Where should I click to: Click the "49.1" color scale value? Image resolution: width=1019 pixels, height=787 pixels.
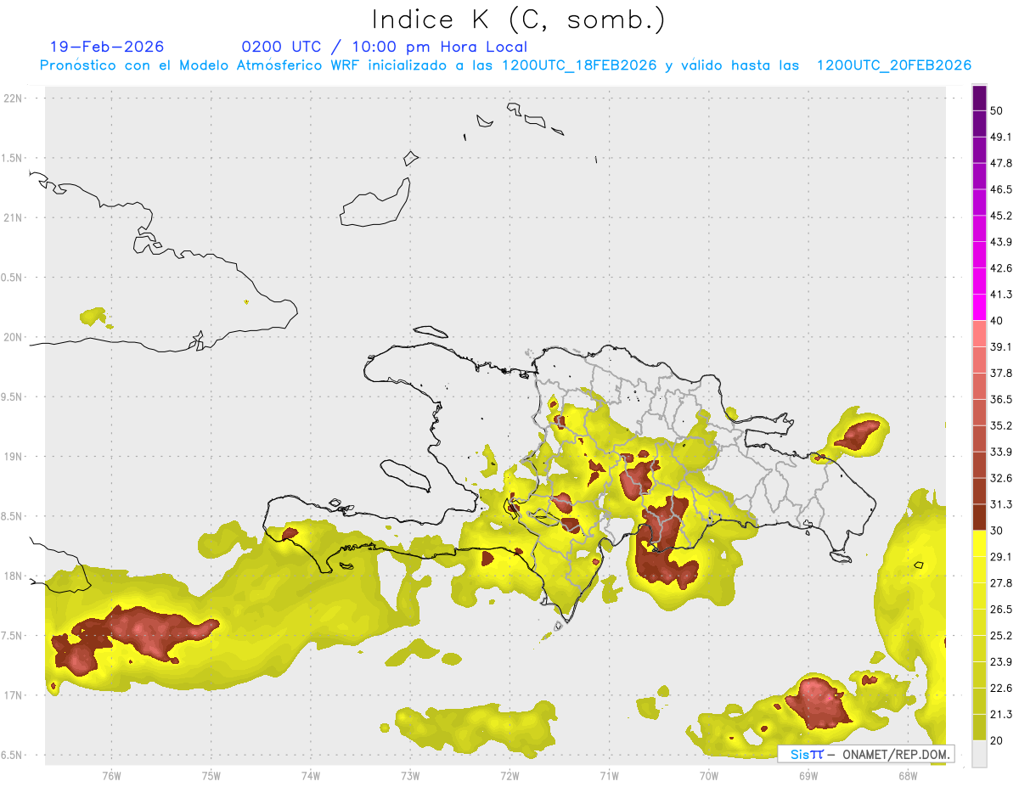tap(1001, 137)
